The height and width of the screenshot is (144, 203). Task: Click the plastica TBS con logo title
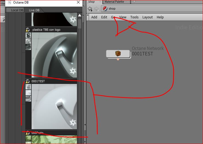[x=46, y=30]
